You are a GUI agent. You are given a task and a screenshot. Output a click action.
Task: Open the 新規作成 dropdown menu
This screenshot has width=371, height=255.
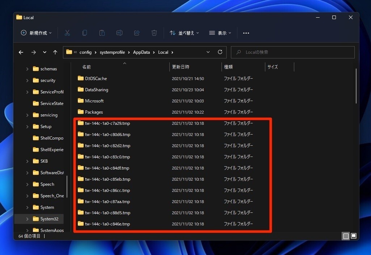click(x=36, y=33)
